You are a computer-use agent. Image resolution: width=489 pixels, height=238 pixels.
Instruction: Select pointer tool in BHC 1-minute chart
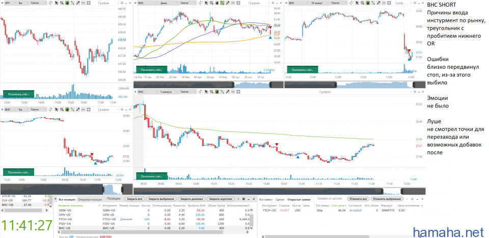tap(206, 92)
